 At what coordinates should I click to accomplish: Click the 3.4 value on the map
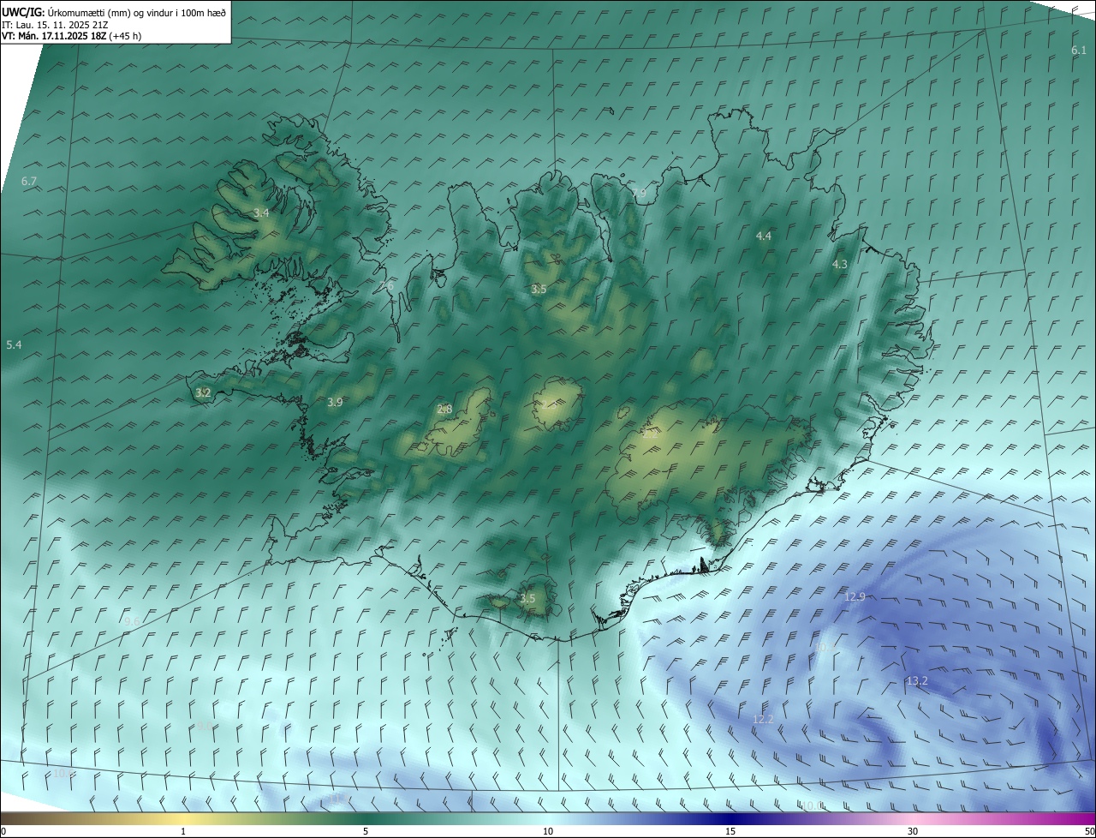(x=261, y=212)
